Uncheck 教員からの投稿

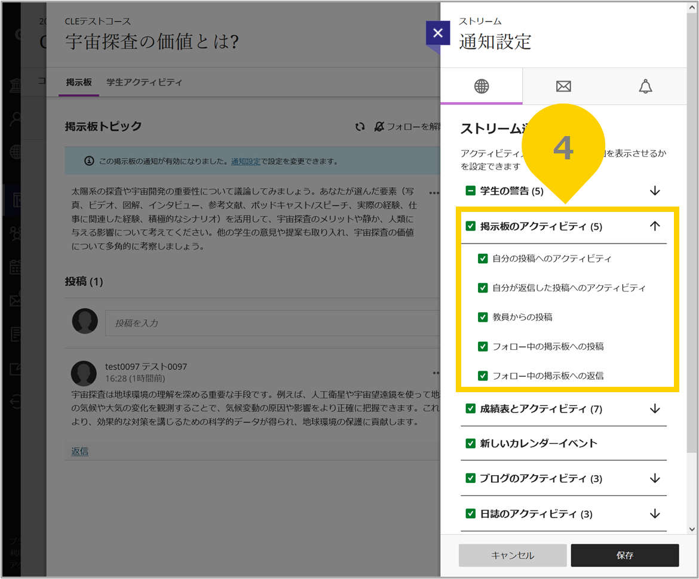tap(482, 317)
